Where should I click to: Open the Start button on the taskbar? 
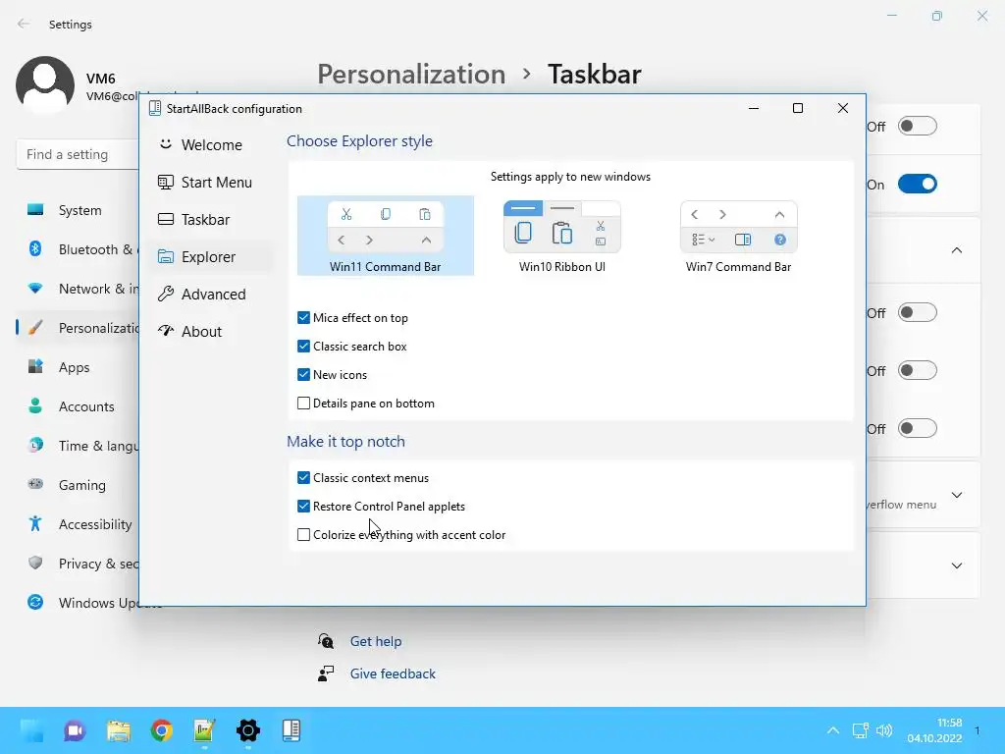(x=32, y=730)
